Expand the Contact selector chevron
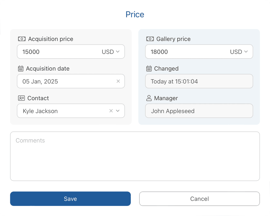Viewport: 270px width, 216px height. pyautogui.click(x=118, y=111)
